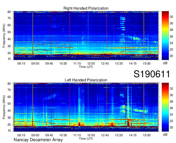Click the 80 MHz tick of Right Handed plot

click(x=9, y=12)
